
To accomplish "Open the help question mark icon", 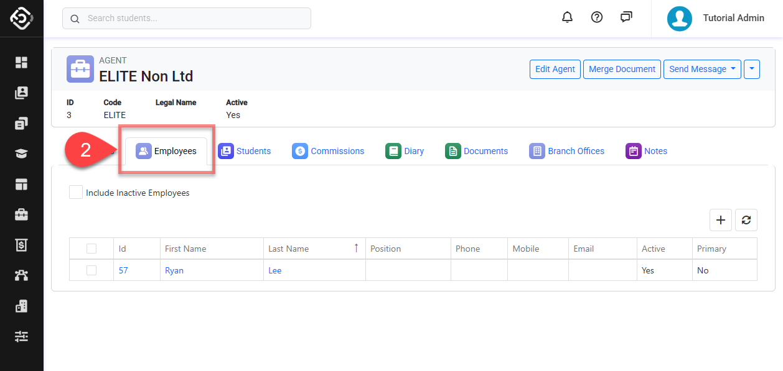I will click(597, 17).
